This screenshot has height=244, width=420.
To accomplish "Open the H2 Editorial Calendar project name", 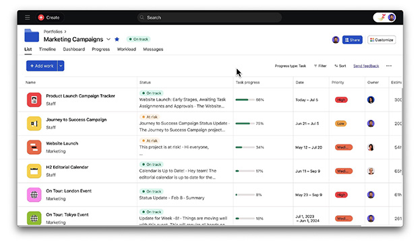I will [x=67, y=167].
